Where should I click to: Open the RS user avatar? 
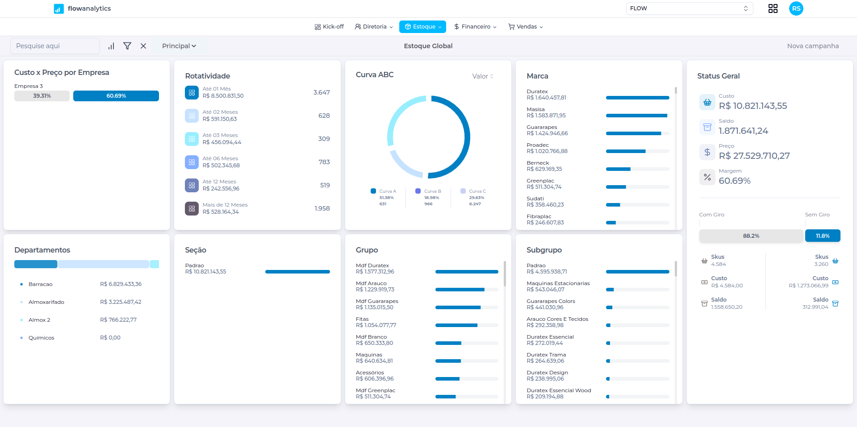[796, 8]
